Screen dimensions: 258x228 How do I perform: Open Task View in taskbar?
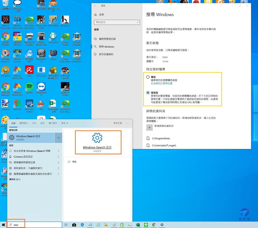pos(66,225)
